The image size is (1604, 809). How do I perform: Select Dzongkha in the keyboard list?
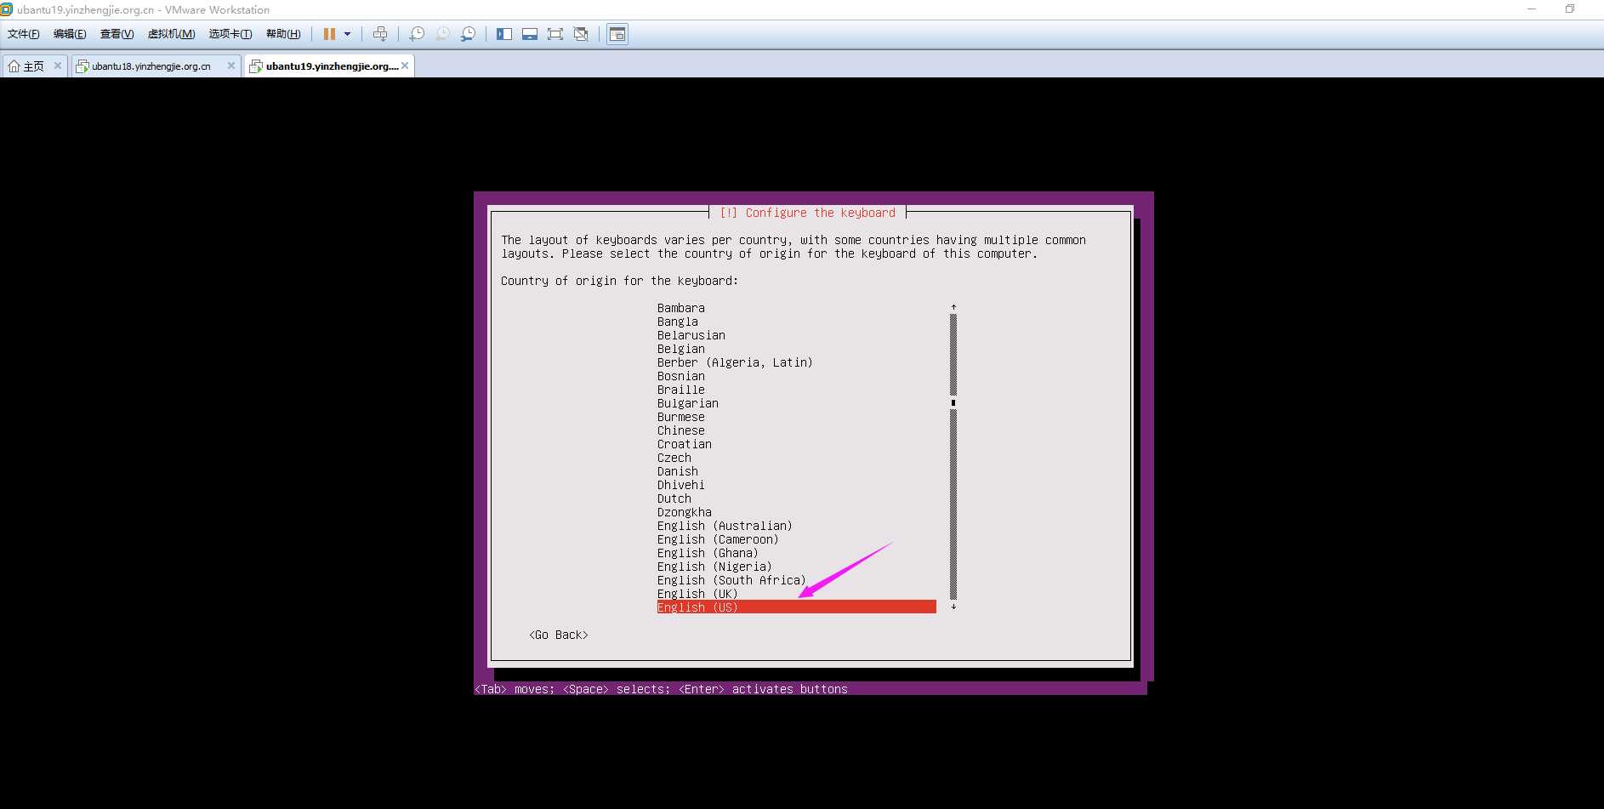(x=685, y=512)
